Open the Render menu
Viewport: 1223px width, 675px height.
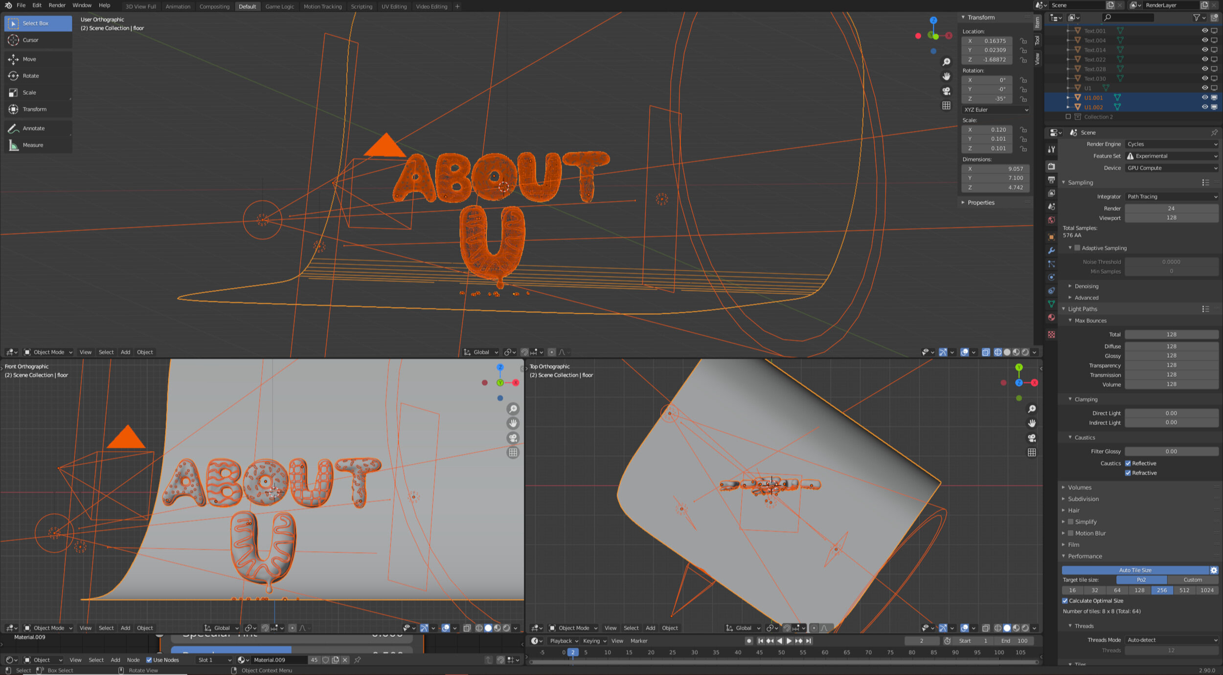pyautogui.click(x=57, y=5)
